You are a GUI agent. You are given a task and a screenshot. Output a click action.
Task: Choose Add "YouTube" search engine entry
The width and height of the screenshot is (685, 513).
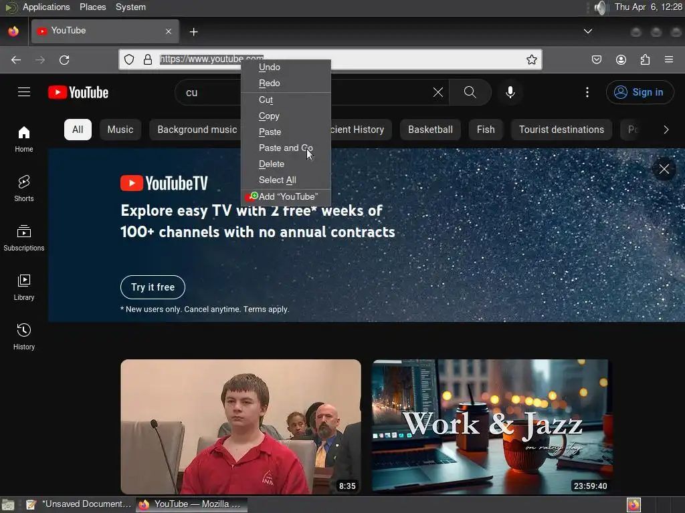[x=286, y=197]
